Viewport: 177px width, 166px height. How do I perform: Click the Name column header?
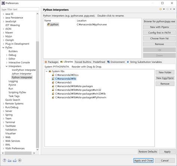(x=48, y=21)
